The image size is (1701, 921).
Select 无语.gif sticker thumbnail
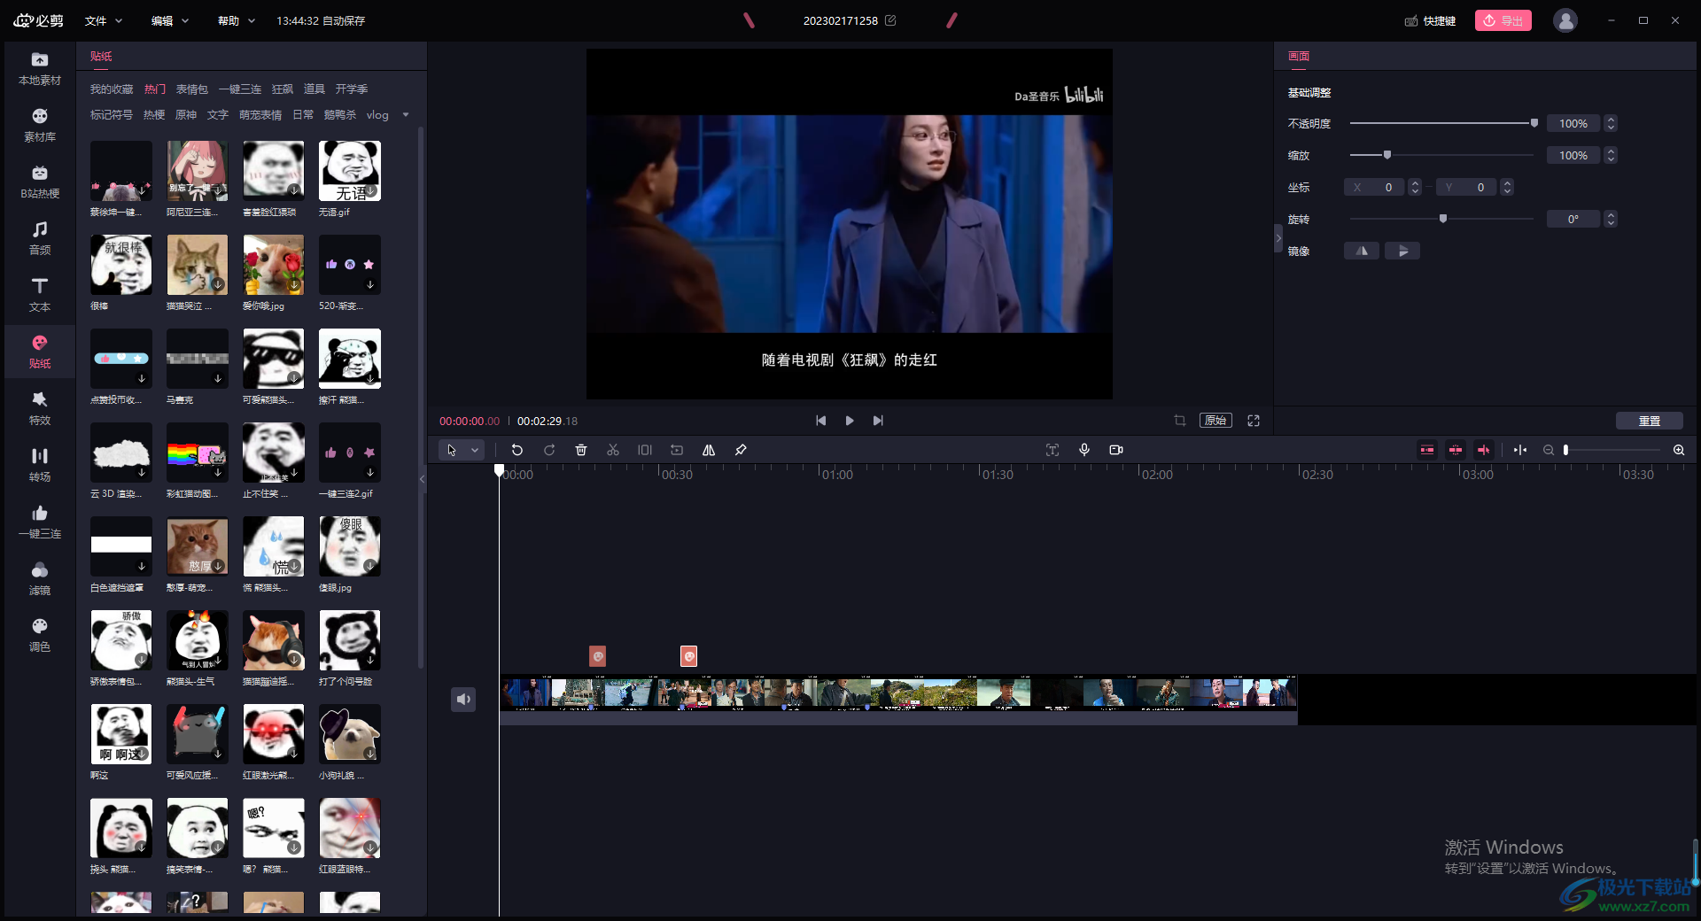(x=350, y=171)
